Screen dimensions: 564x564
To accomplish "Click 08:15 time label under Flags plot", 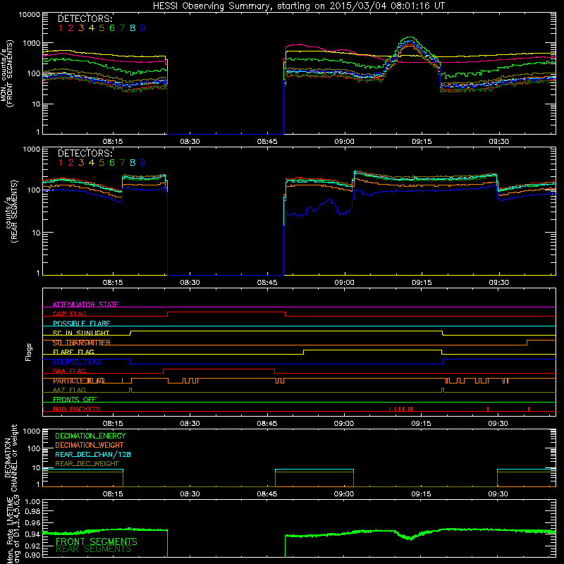I will coord(113,424).
